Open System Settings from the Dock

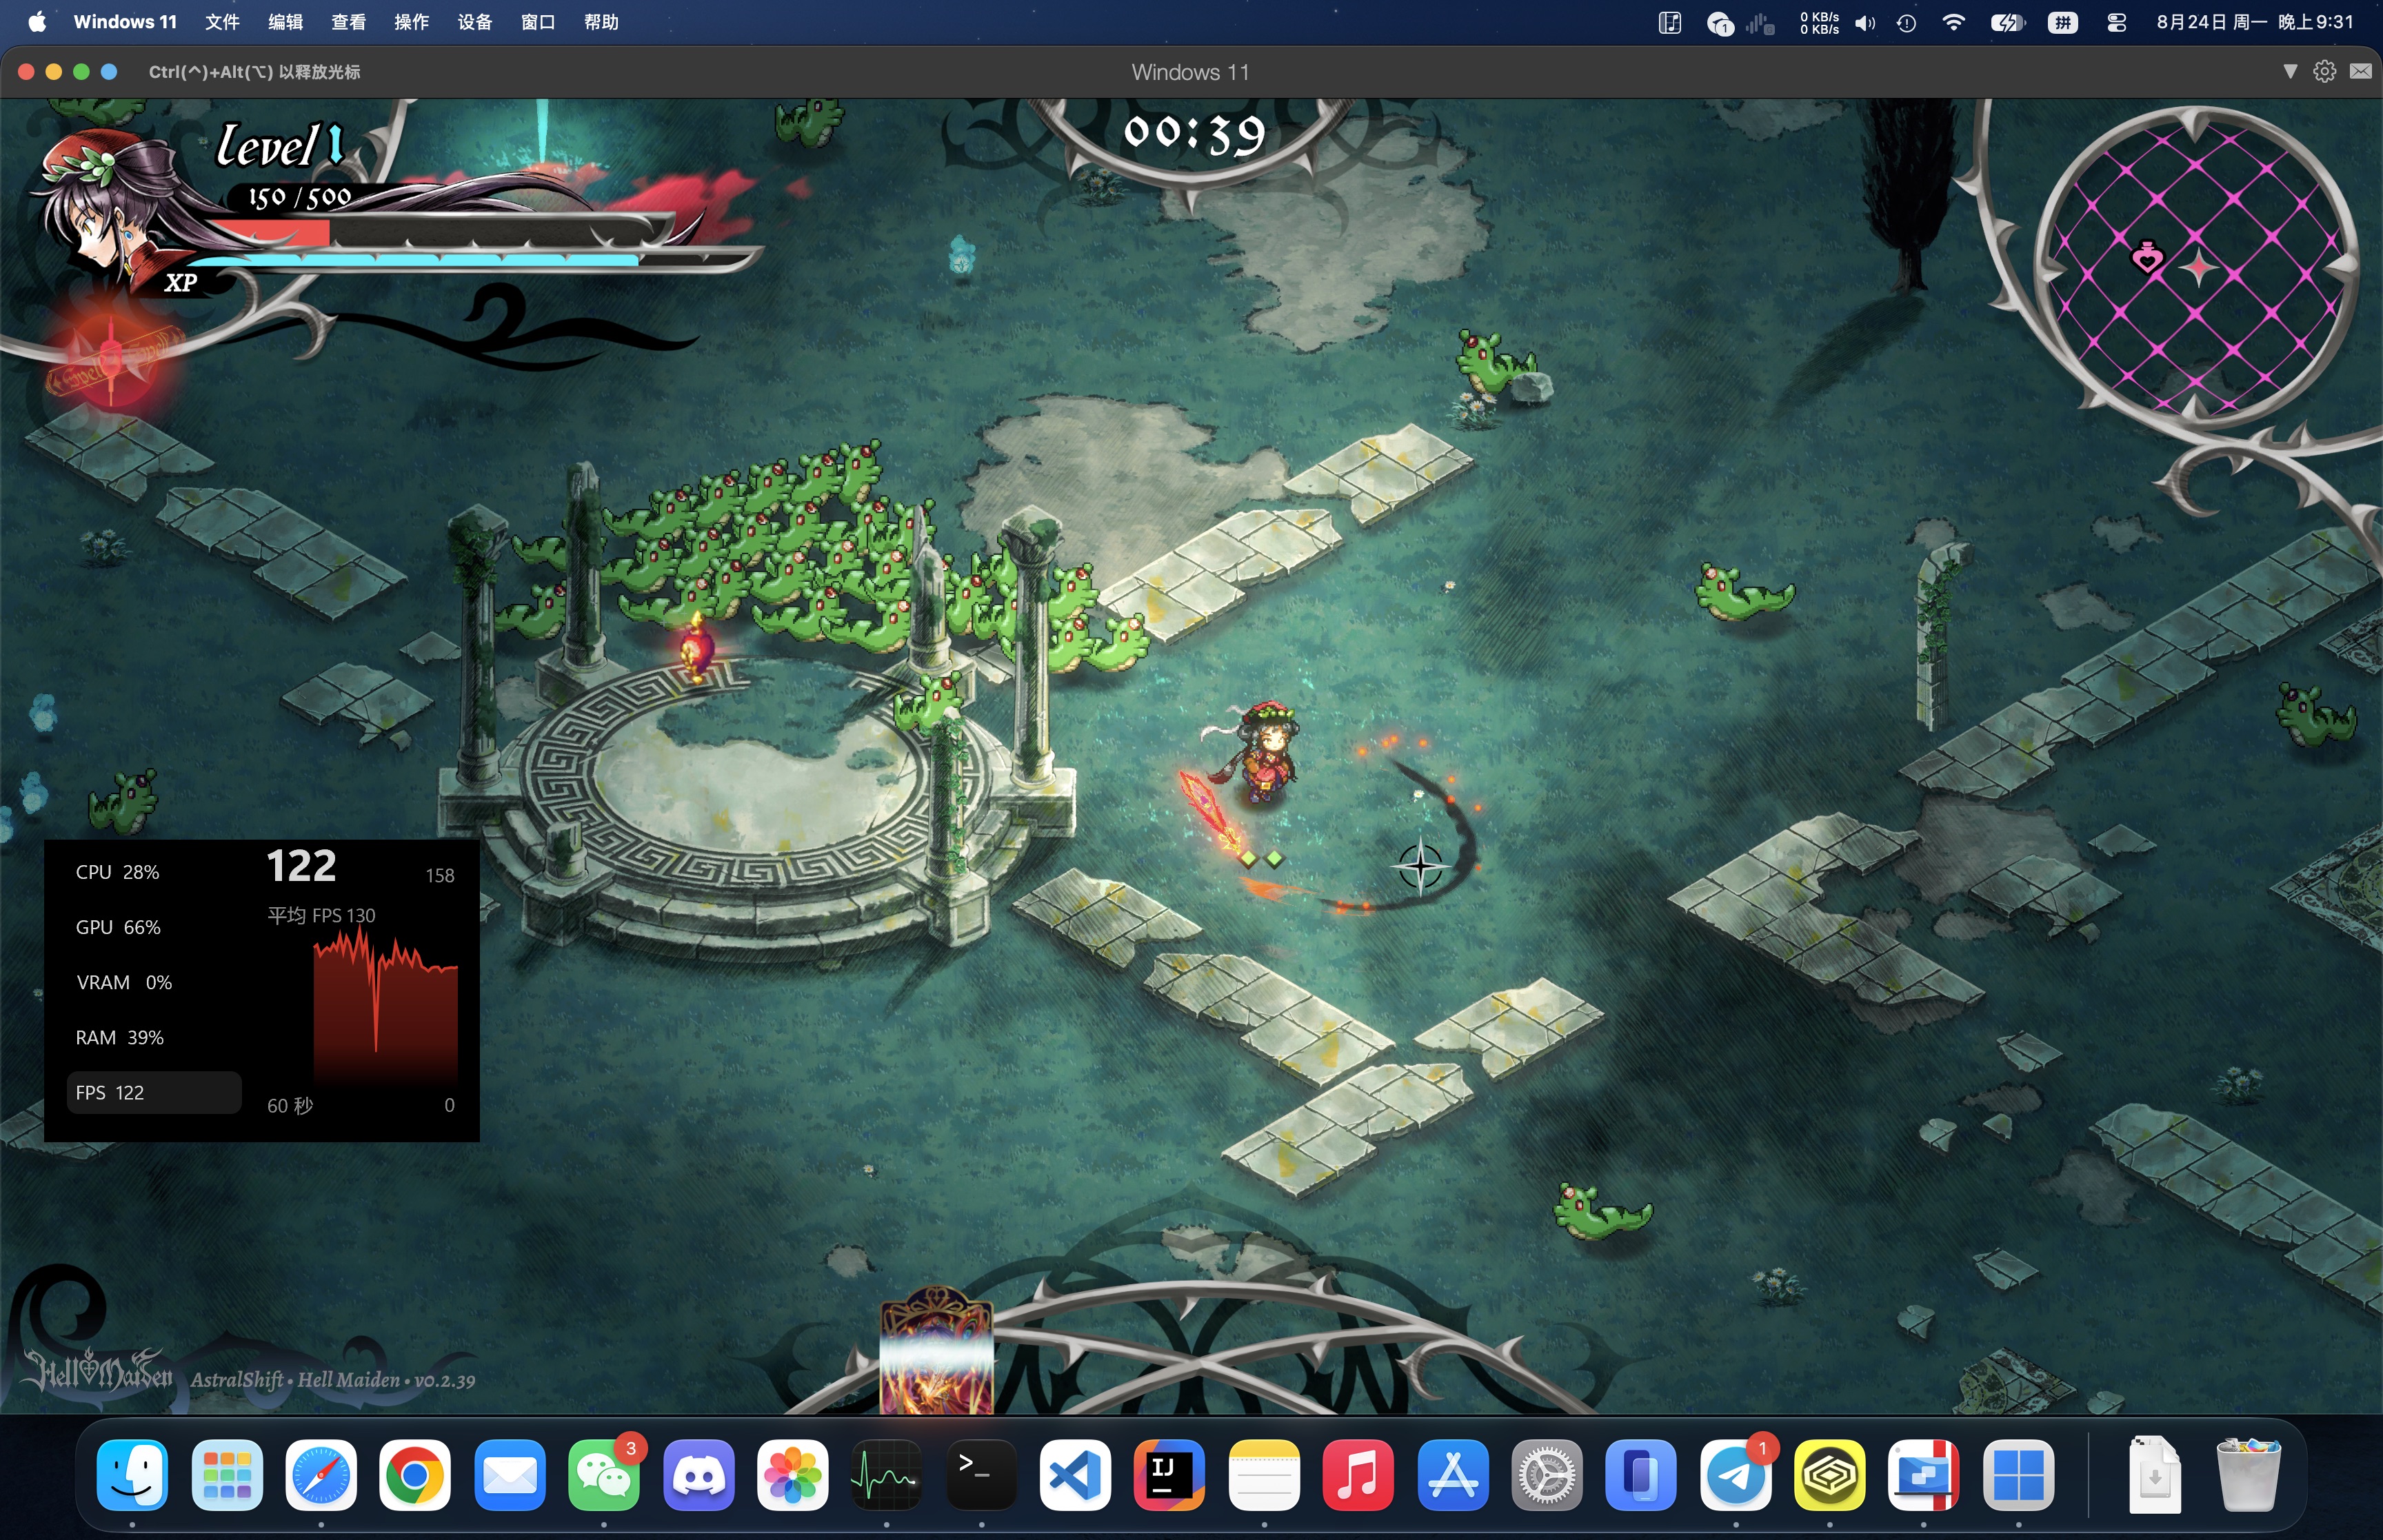[1547, 1474]
